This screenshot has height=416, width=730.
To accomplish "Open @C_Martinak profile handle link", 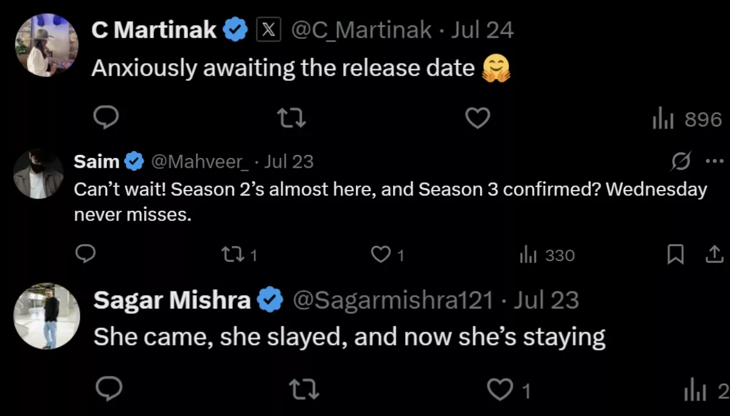I will (362, 30).
